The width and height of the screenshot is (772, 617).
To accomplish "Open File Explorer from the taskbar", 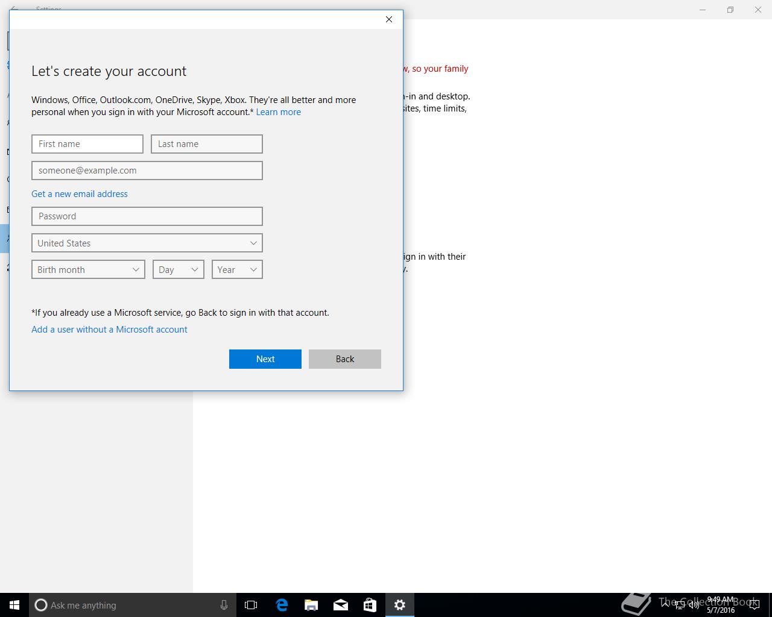I will [311, 605].
